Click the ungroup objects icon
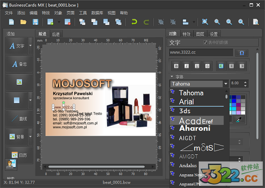The width and height of the screenshot is (265, 188). (x=173, y=22)
